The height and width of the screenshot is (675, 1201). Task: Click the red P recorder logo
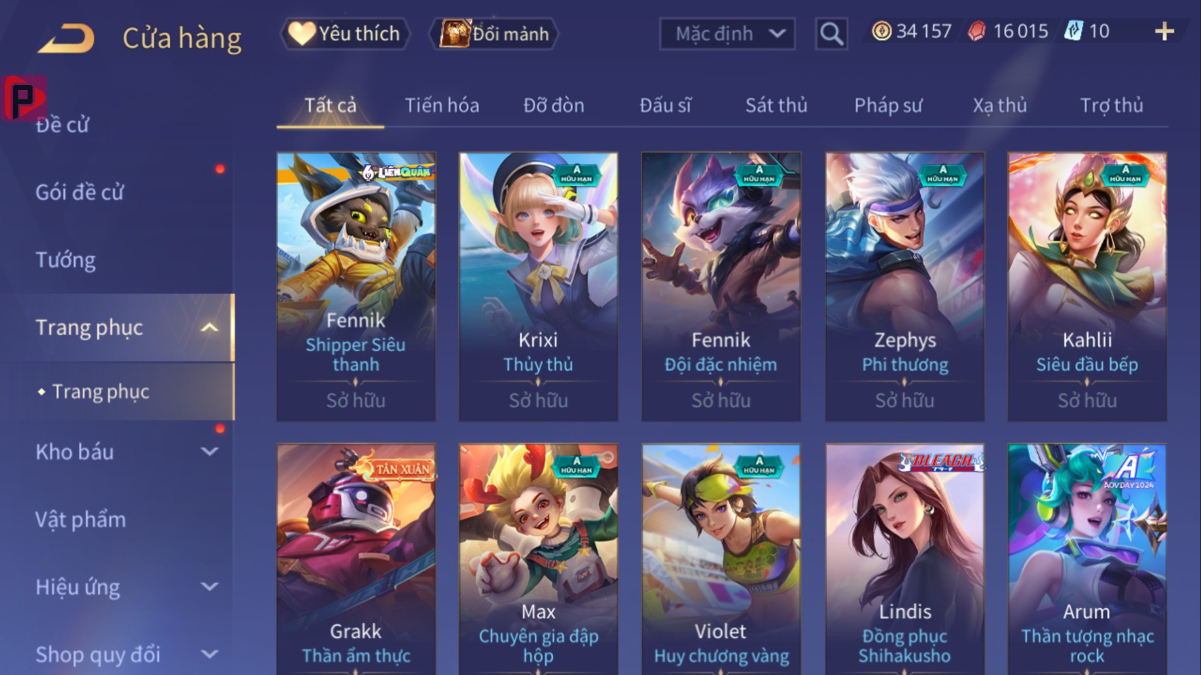point(24,98)
